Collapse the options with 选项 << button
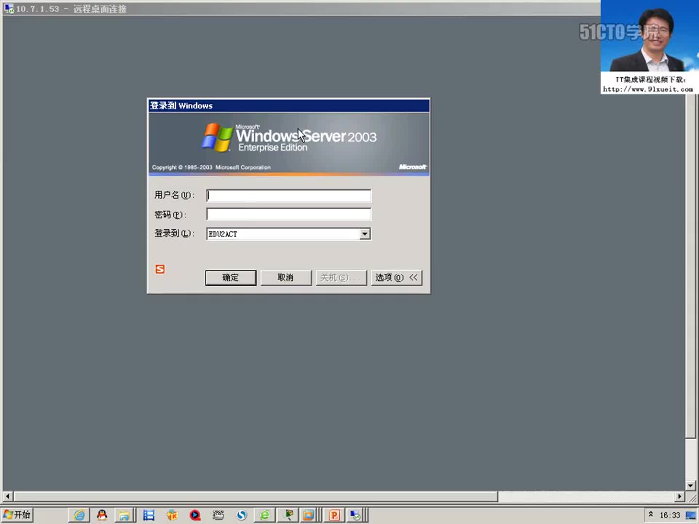Image resolution: width=699 pixels, height=524 pixels. [x=397, y=278]
